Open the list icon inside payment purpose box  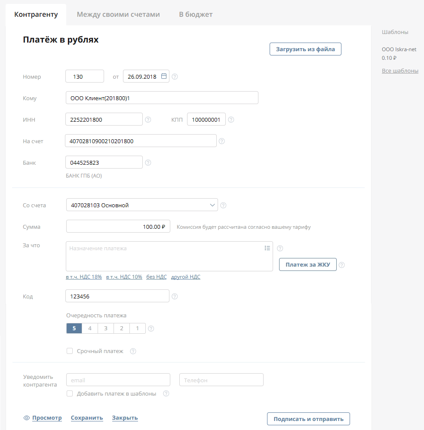pyautogui.click(x=267, y=248)
